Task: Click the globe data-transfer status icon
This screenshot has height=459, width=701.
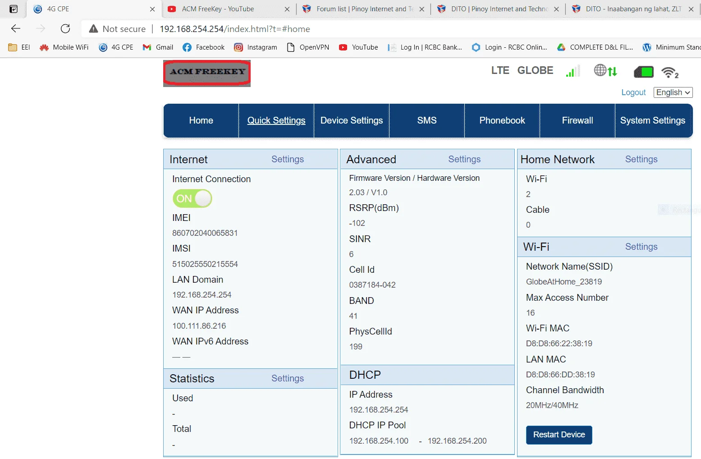Action: pos(605,71)
